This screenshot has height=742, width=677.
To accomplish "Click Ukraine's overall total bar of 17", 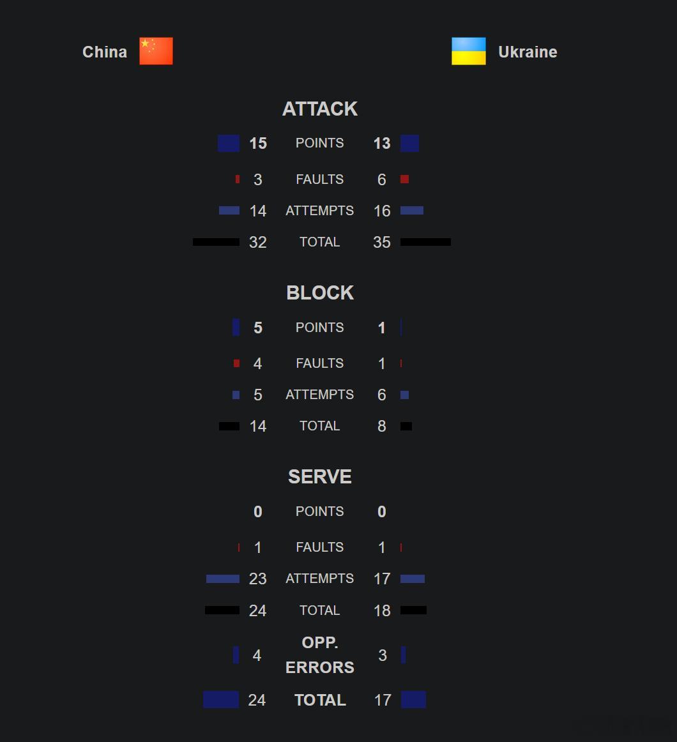I will 413,699.
